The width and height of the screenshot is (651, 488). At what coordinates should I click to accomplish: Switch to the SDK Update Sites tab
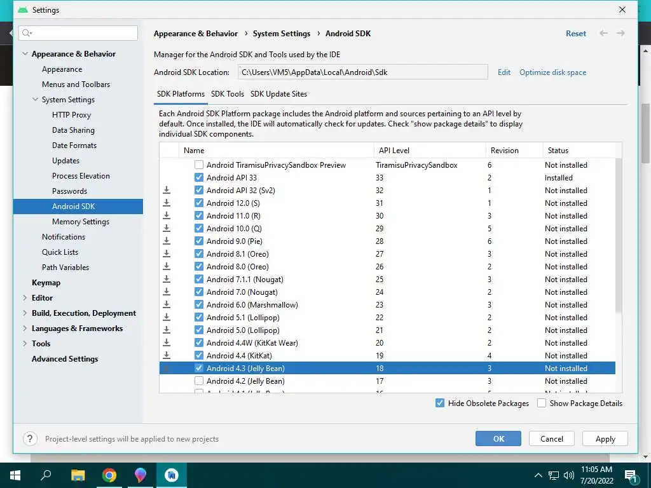278,94
